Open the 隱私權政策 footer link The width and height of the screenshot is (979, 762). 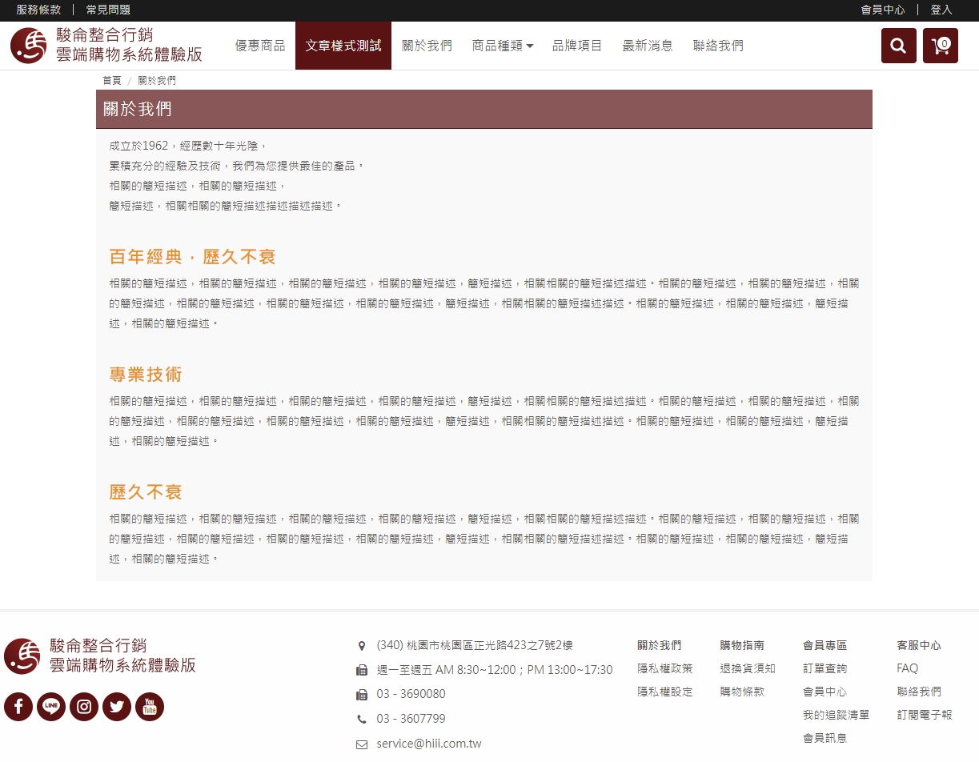(x=665, y=668)
